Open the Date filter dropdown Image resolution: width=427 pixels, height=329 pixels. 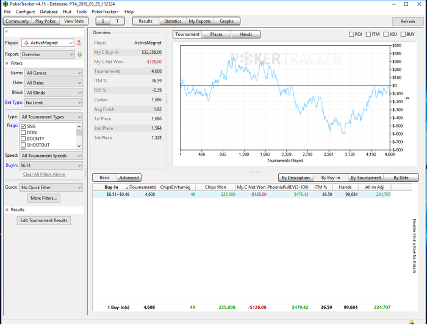tap(54, 82)
